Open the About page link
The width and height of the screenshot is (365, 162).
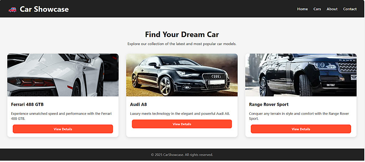(332, 9)
